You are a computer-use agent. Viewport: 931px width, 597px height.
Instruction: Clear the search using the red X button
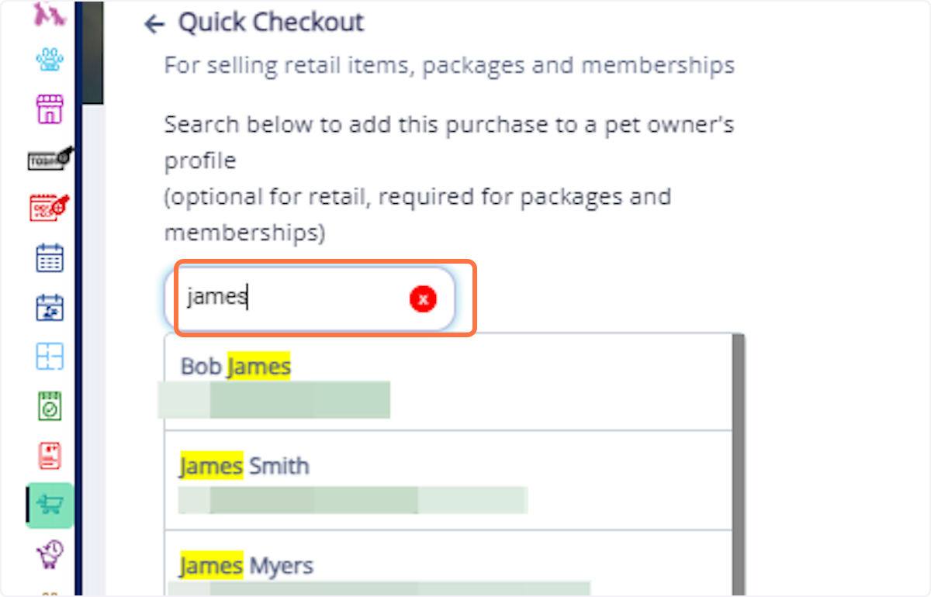(x=423, y=298)
